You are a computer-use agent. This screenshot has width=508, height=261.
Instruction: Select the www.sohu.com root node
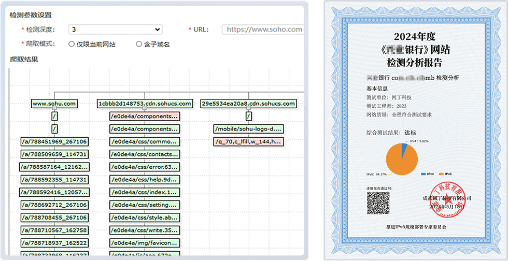pos(54,104)
